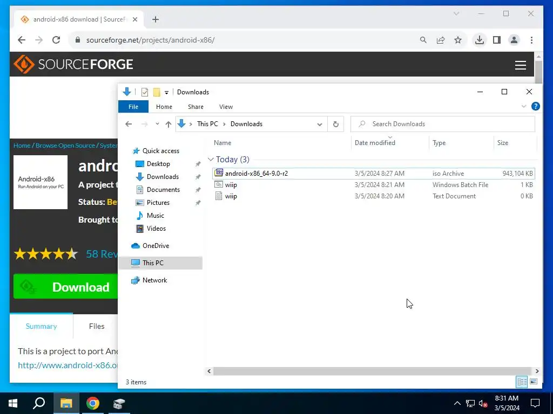This screenshot has width=553, height=414.
Task: Open taskbar search icon
Action: click(x=39, y=403)
